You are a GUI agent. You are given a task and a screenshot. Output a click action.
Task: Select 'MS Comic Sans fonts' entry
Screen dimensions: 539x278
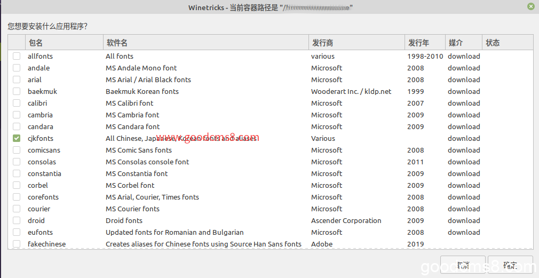pyautogui.click(x=139, y=150)
